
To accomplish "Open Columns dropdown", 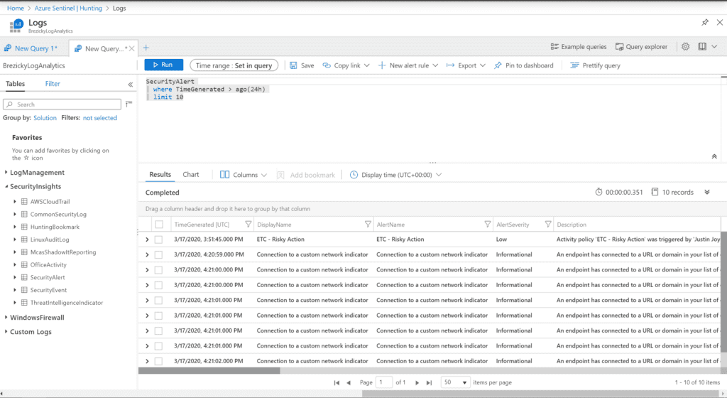I will [244, 175].
